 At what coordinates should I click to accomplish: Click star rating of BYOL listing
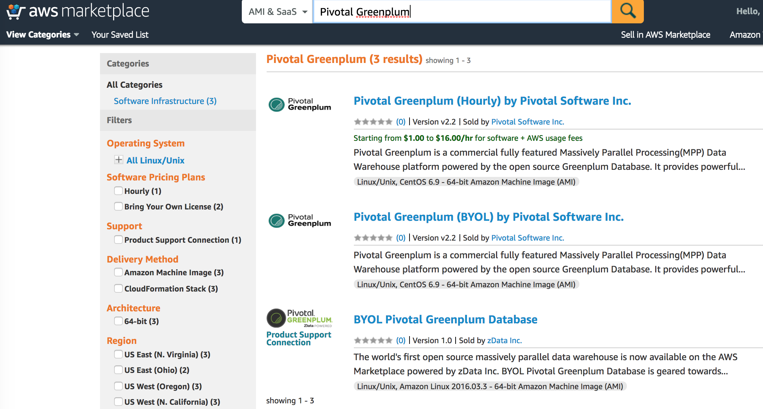[x=373, y=238]
